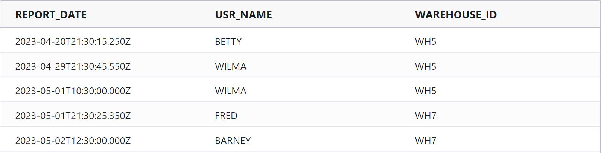This screenshot has width=601, height=153.
Task: Click the WAREHOUSE_ID column header
Action: (x=456, y=15)
